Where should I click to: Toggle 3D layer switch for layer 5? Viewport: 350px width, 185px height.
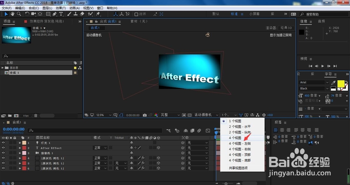point(159,163)
